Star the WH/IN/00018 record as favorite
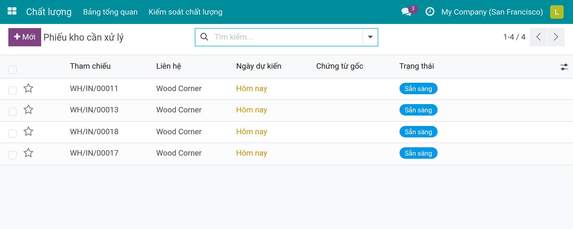This screenshot has width=573, height=229. tap(28, 131)
